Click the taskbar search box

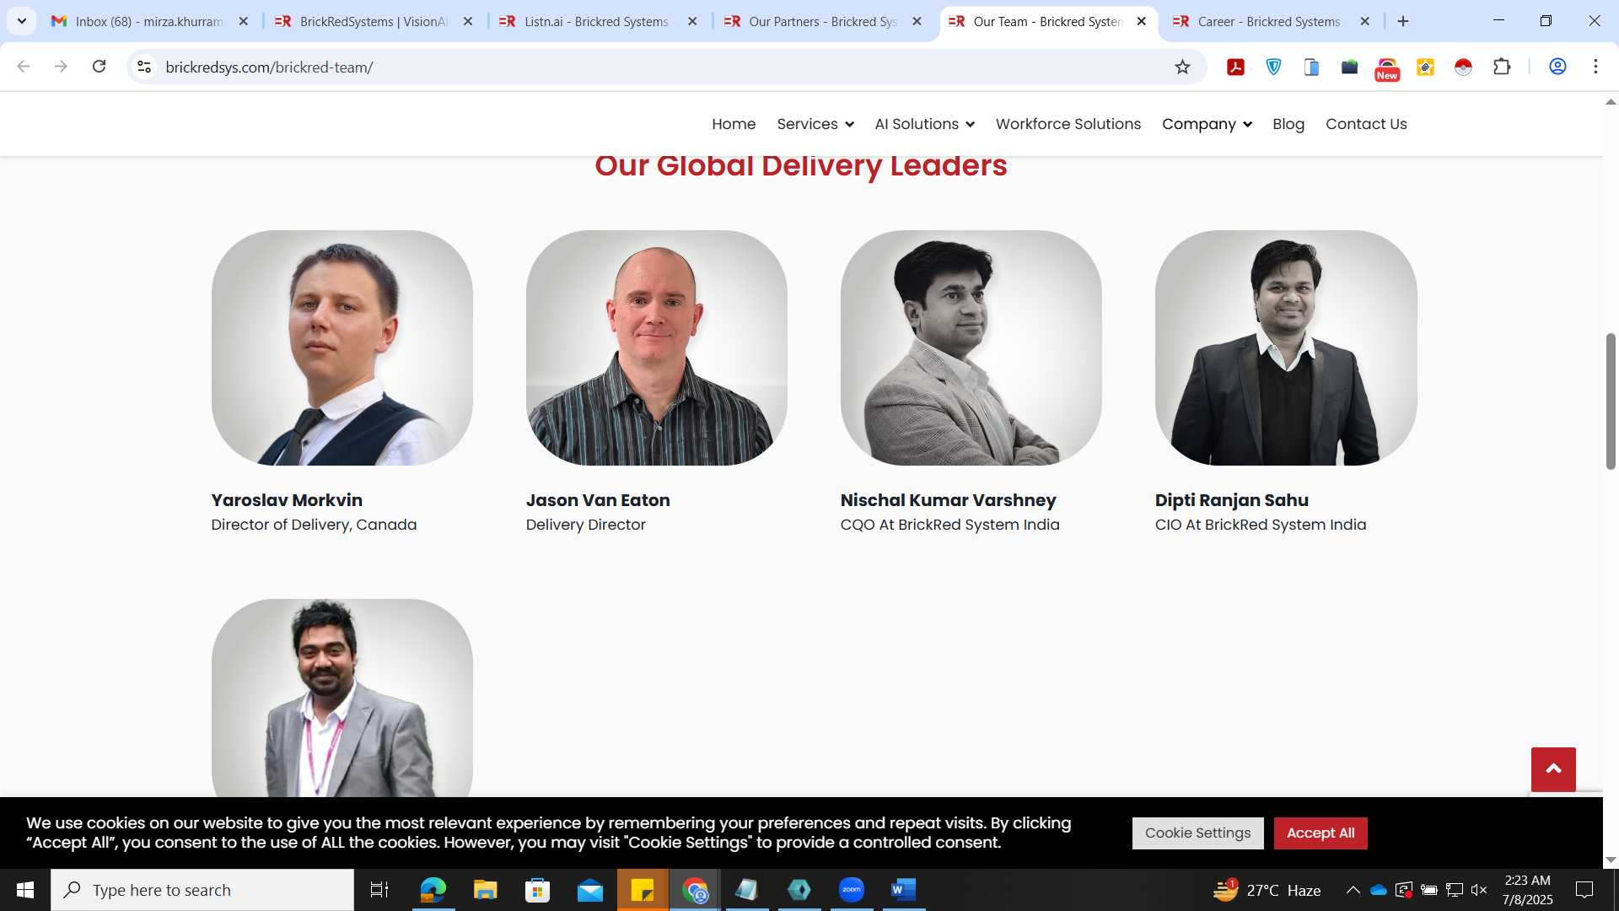pyautogui.click(x=202, y=890)
